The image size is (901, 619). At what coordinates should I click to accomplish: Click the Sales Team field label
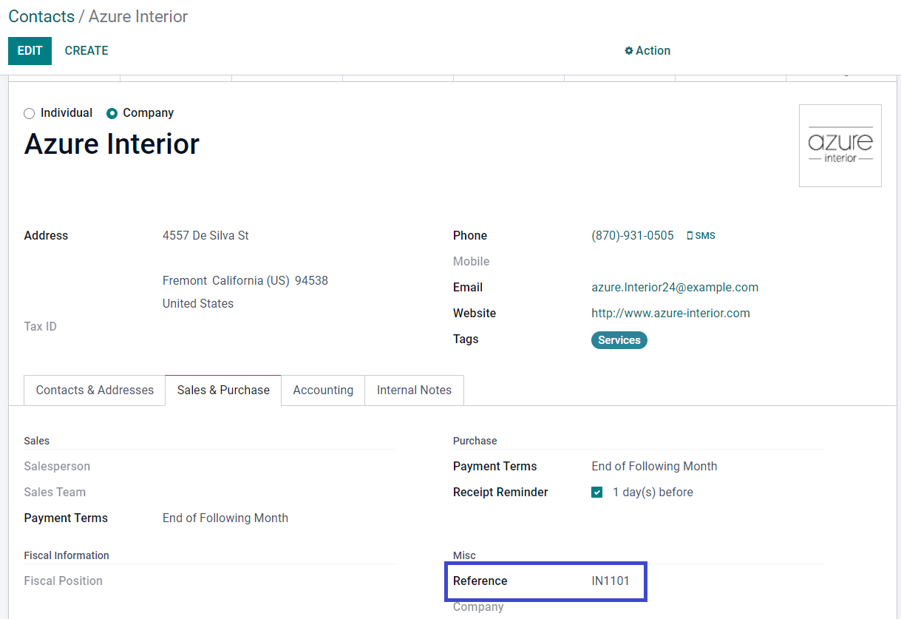(x=55, y=493)
